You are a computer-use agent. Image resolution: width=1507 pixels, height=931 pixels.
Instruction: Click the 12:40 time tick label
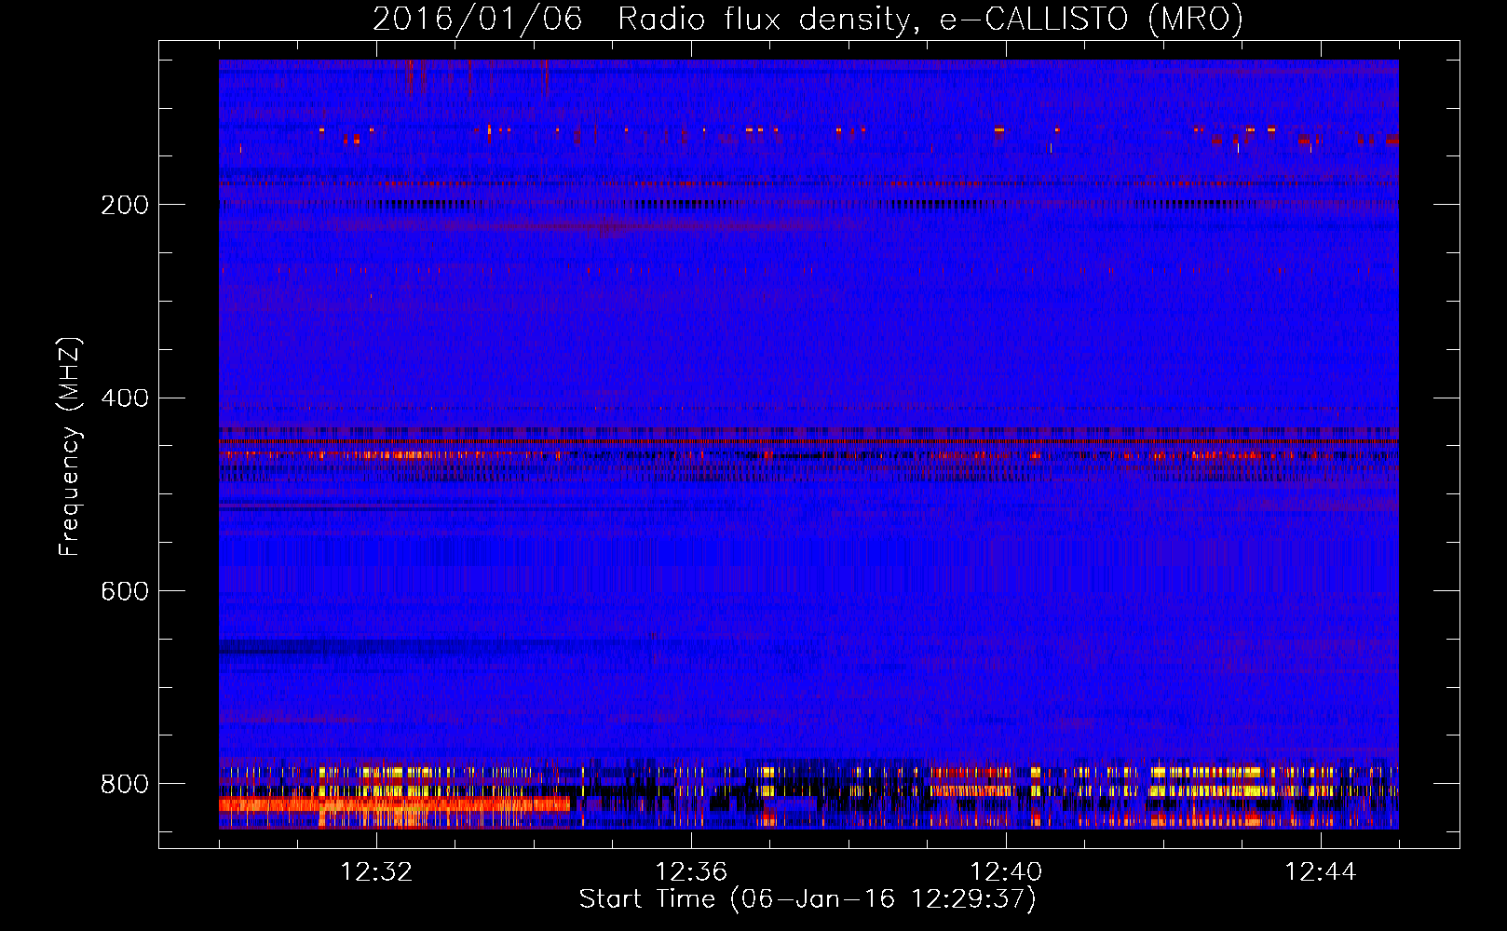[x=1006, y=872]
